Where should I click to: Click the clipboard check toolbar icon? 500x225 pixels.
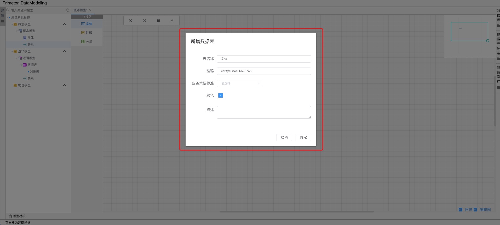point(158,21)
